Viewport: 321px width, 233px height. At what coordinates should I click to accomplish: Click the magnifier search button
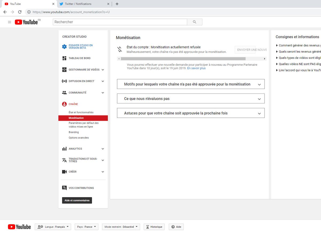194,22
